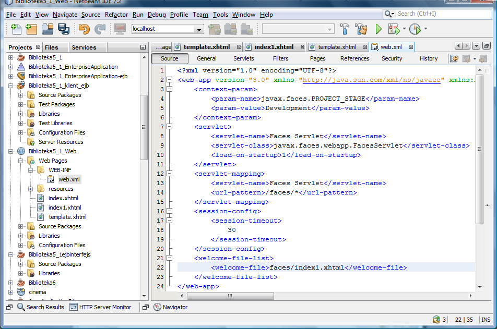
Task: Click the Build Project hammer icon
Action: pyautogui.click(x=345, y=29)
